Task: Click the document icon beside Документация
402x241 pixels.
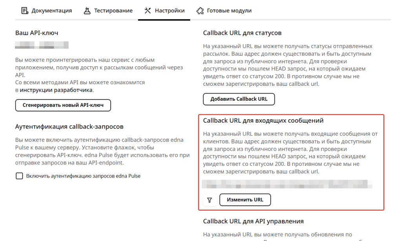Action: pos(24,11)
